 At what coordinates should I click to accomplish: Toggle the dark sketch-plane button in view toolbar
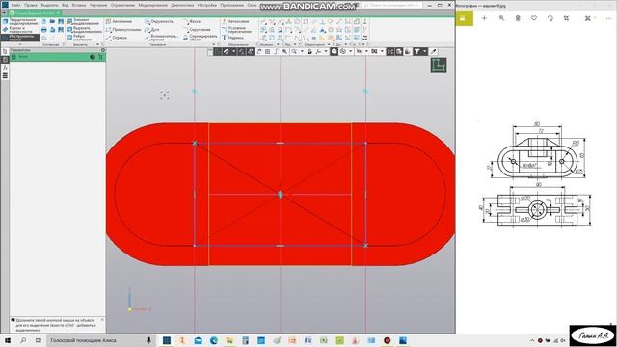point(218,51)
